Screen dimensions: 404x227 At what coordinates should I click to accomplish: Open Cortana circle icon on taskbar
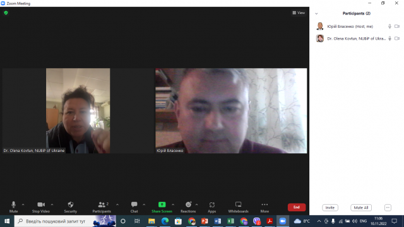[123, 221]
